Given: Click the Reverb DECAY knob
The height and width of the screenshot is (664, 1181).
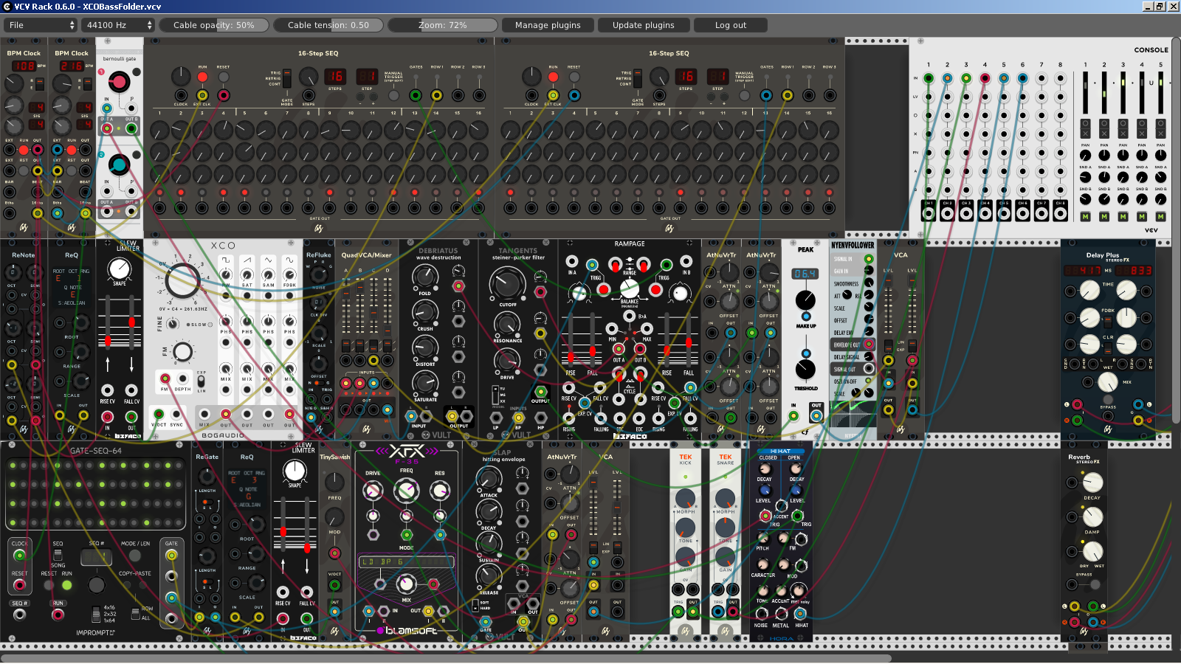Looking at the screenshot, I should pyautogui.click(x=1092, y=482).
